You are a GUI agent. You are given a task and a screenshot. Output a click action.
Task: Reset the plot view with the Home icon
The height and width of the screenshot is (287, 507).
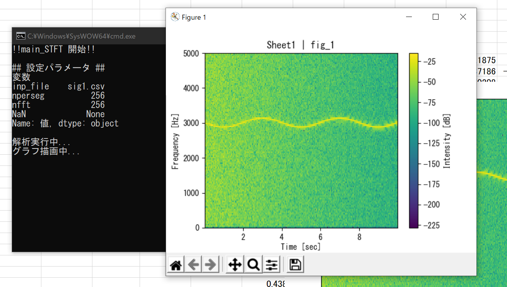coord(175,264)
